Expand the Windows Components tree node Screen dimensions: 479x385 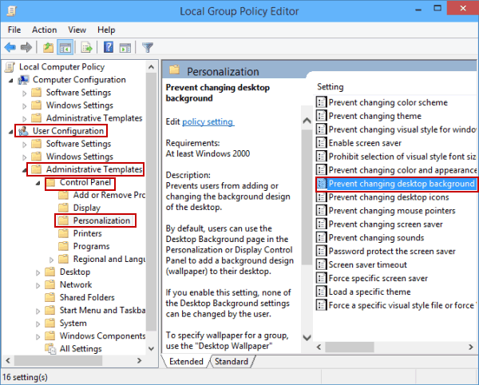(x=38, y=337)
